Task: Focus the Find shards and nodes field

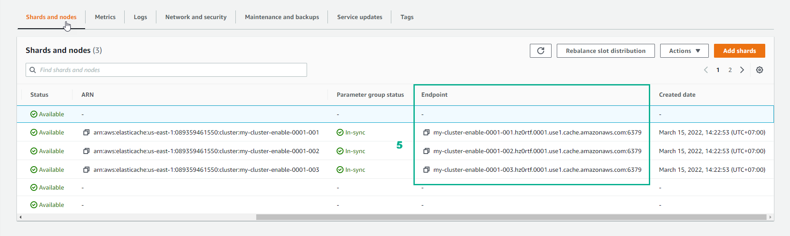Action: click(x=166, y=70)
